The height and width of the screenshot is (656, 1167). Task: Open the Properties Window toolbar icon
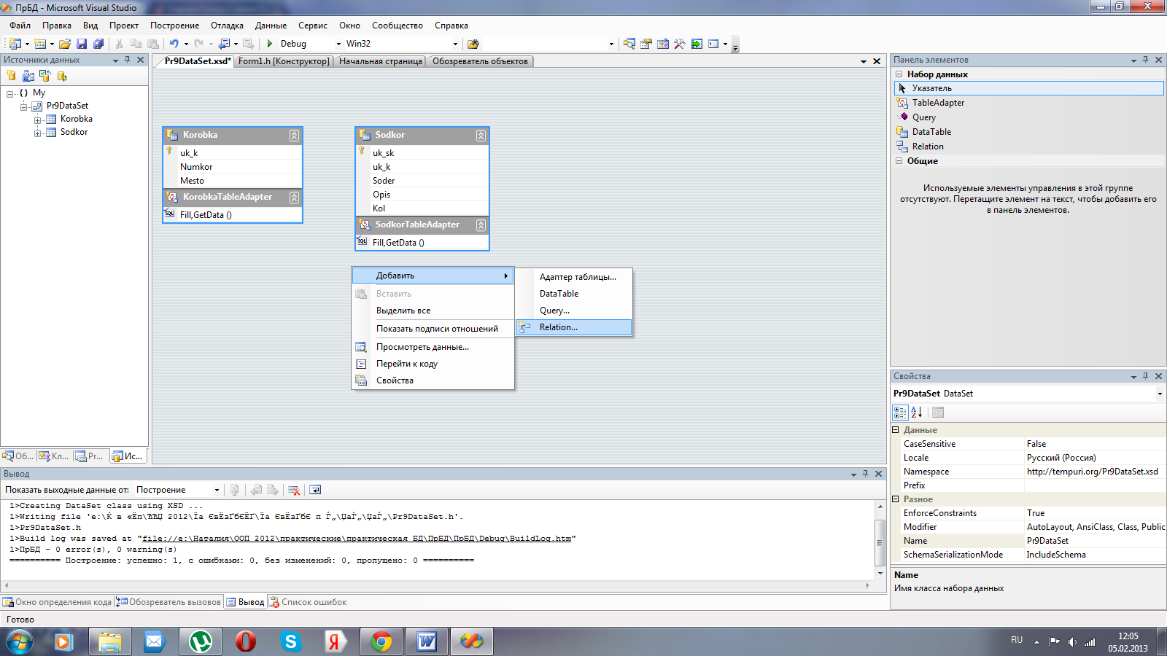(646, 44)
